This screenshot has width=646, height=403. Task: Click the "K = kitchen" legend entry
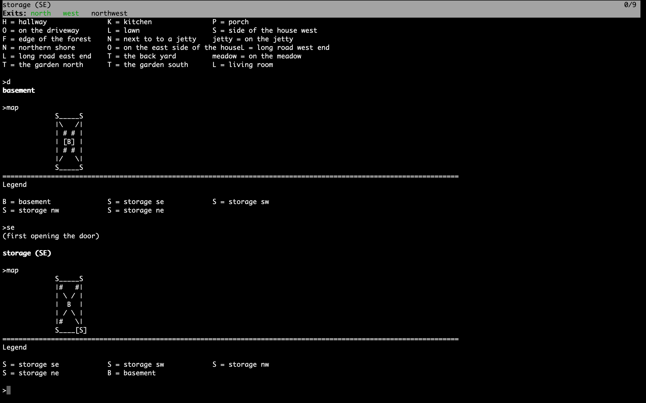pyautogui.click(x=129, y=22)
